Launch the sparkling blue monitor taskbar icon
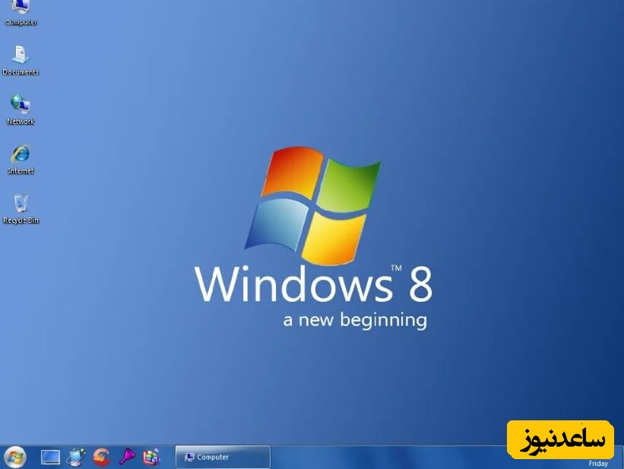 75,457
